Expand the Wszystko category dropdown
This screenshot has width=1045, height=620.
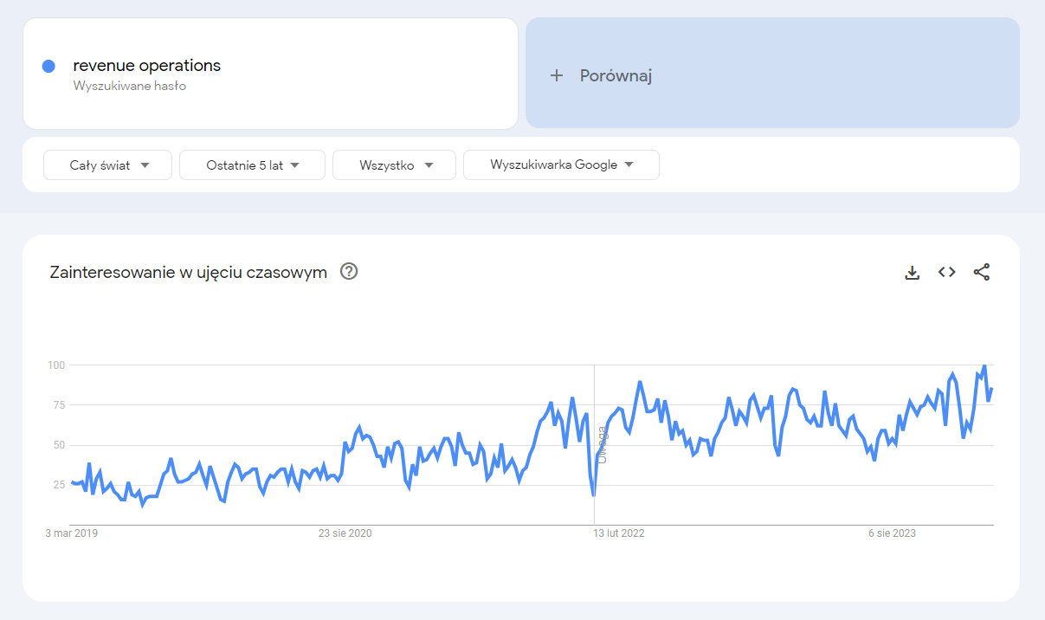tap(394, 165)
